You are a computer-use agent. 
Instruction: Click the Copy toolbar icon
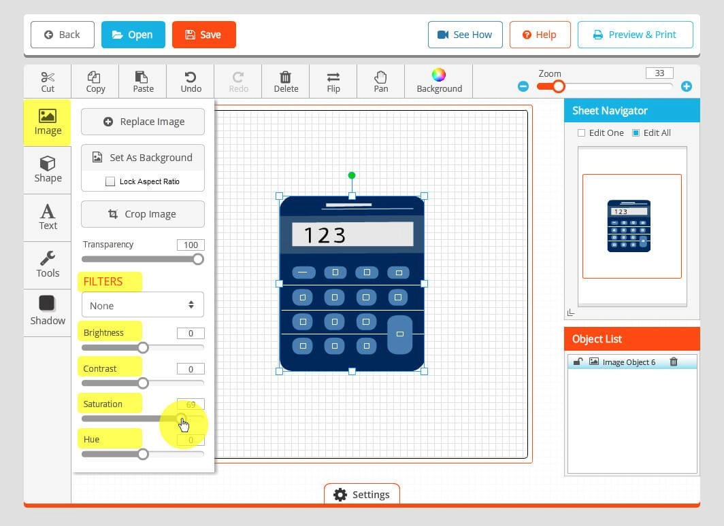(95, 81)
